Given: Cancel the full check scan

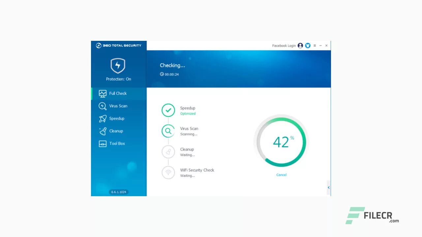Looking at the screenshot, I should pyautogui.click(x=281, y=175).
